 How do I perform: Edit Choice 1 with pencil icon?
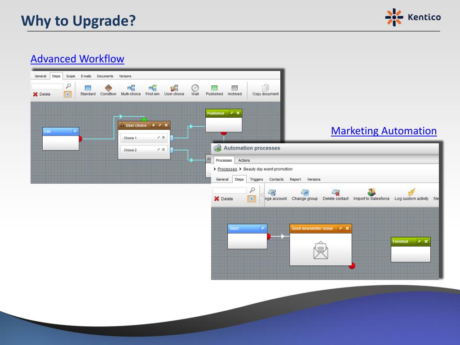[159, 137]
